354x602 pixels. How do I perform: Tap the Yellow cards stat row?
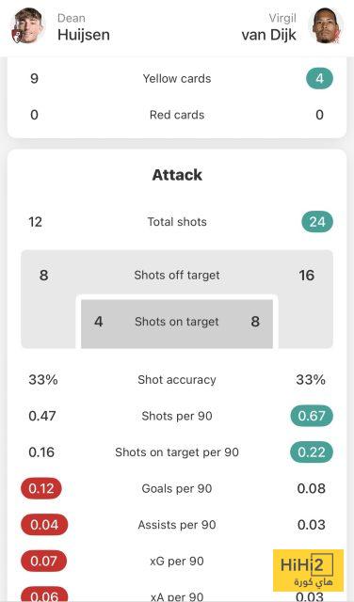(177, 79)
